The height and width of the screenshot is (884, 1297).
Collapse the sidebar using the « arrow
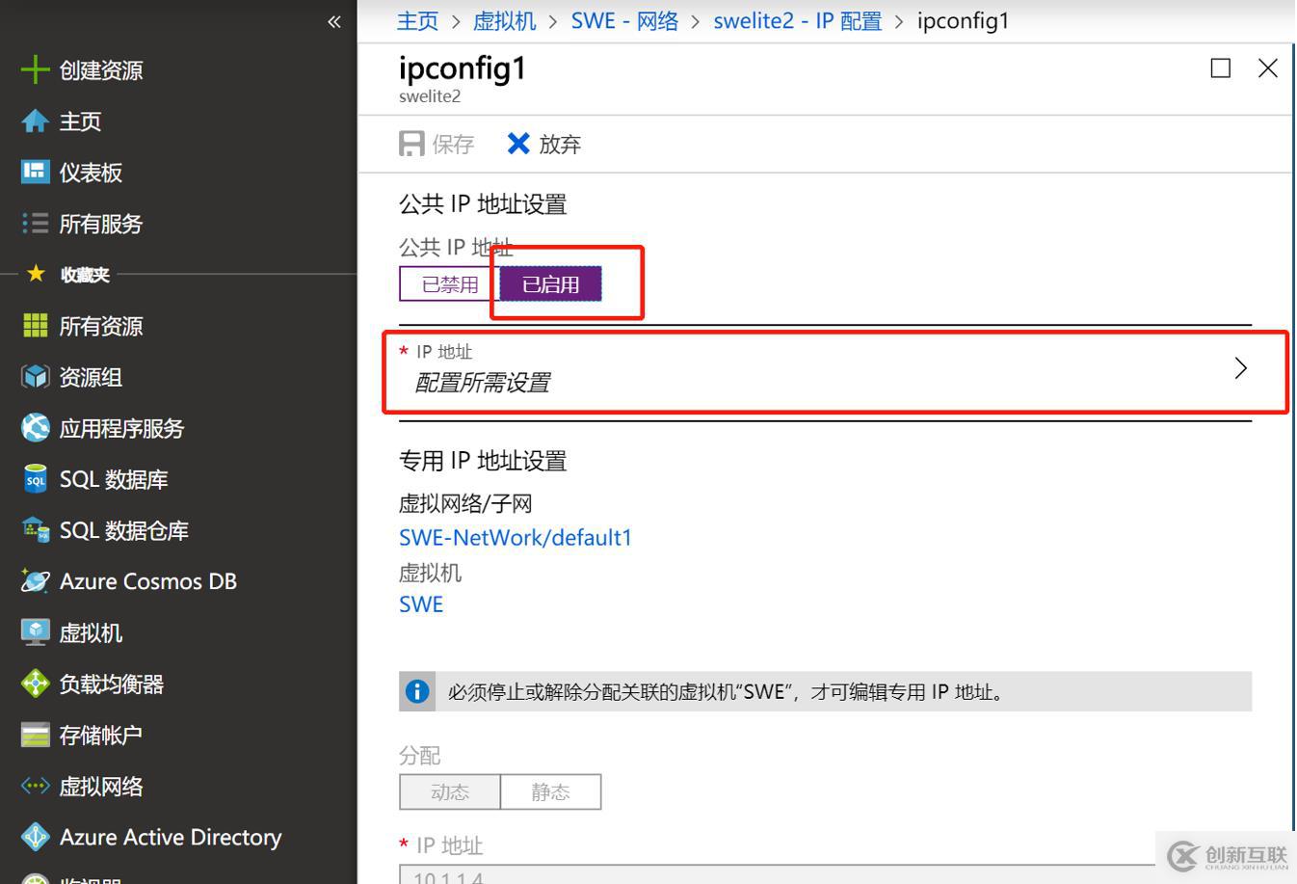click(334, 21)
